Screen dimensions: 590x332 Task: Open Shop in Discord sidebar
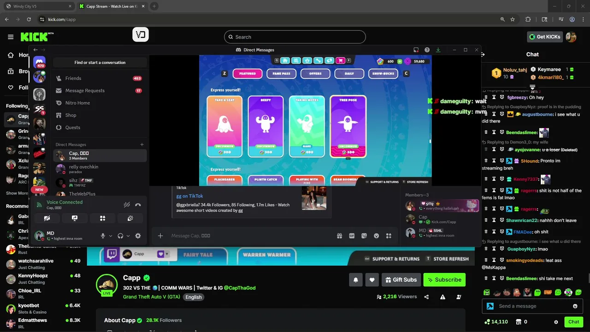point(100,115)
